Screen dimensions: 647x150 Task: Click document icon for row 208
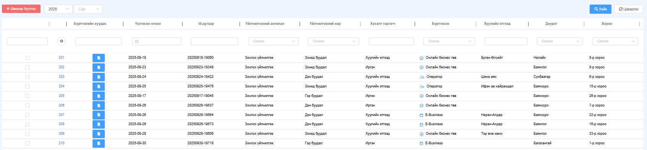point(99,124)
